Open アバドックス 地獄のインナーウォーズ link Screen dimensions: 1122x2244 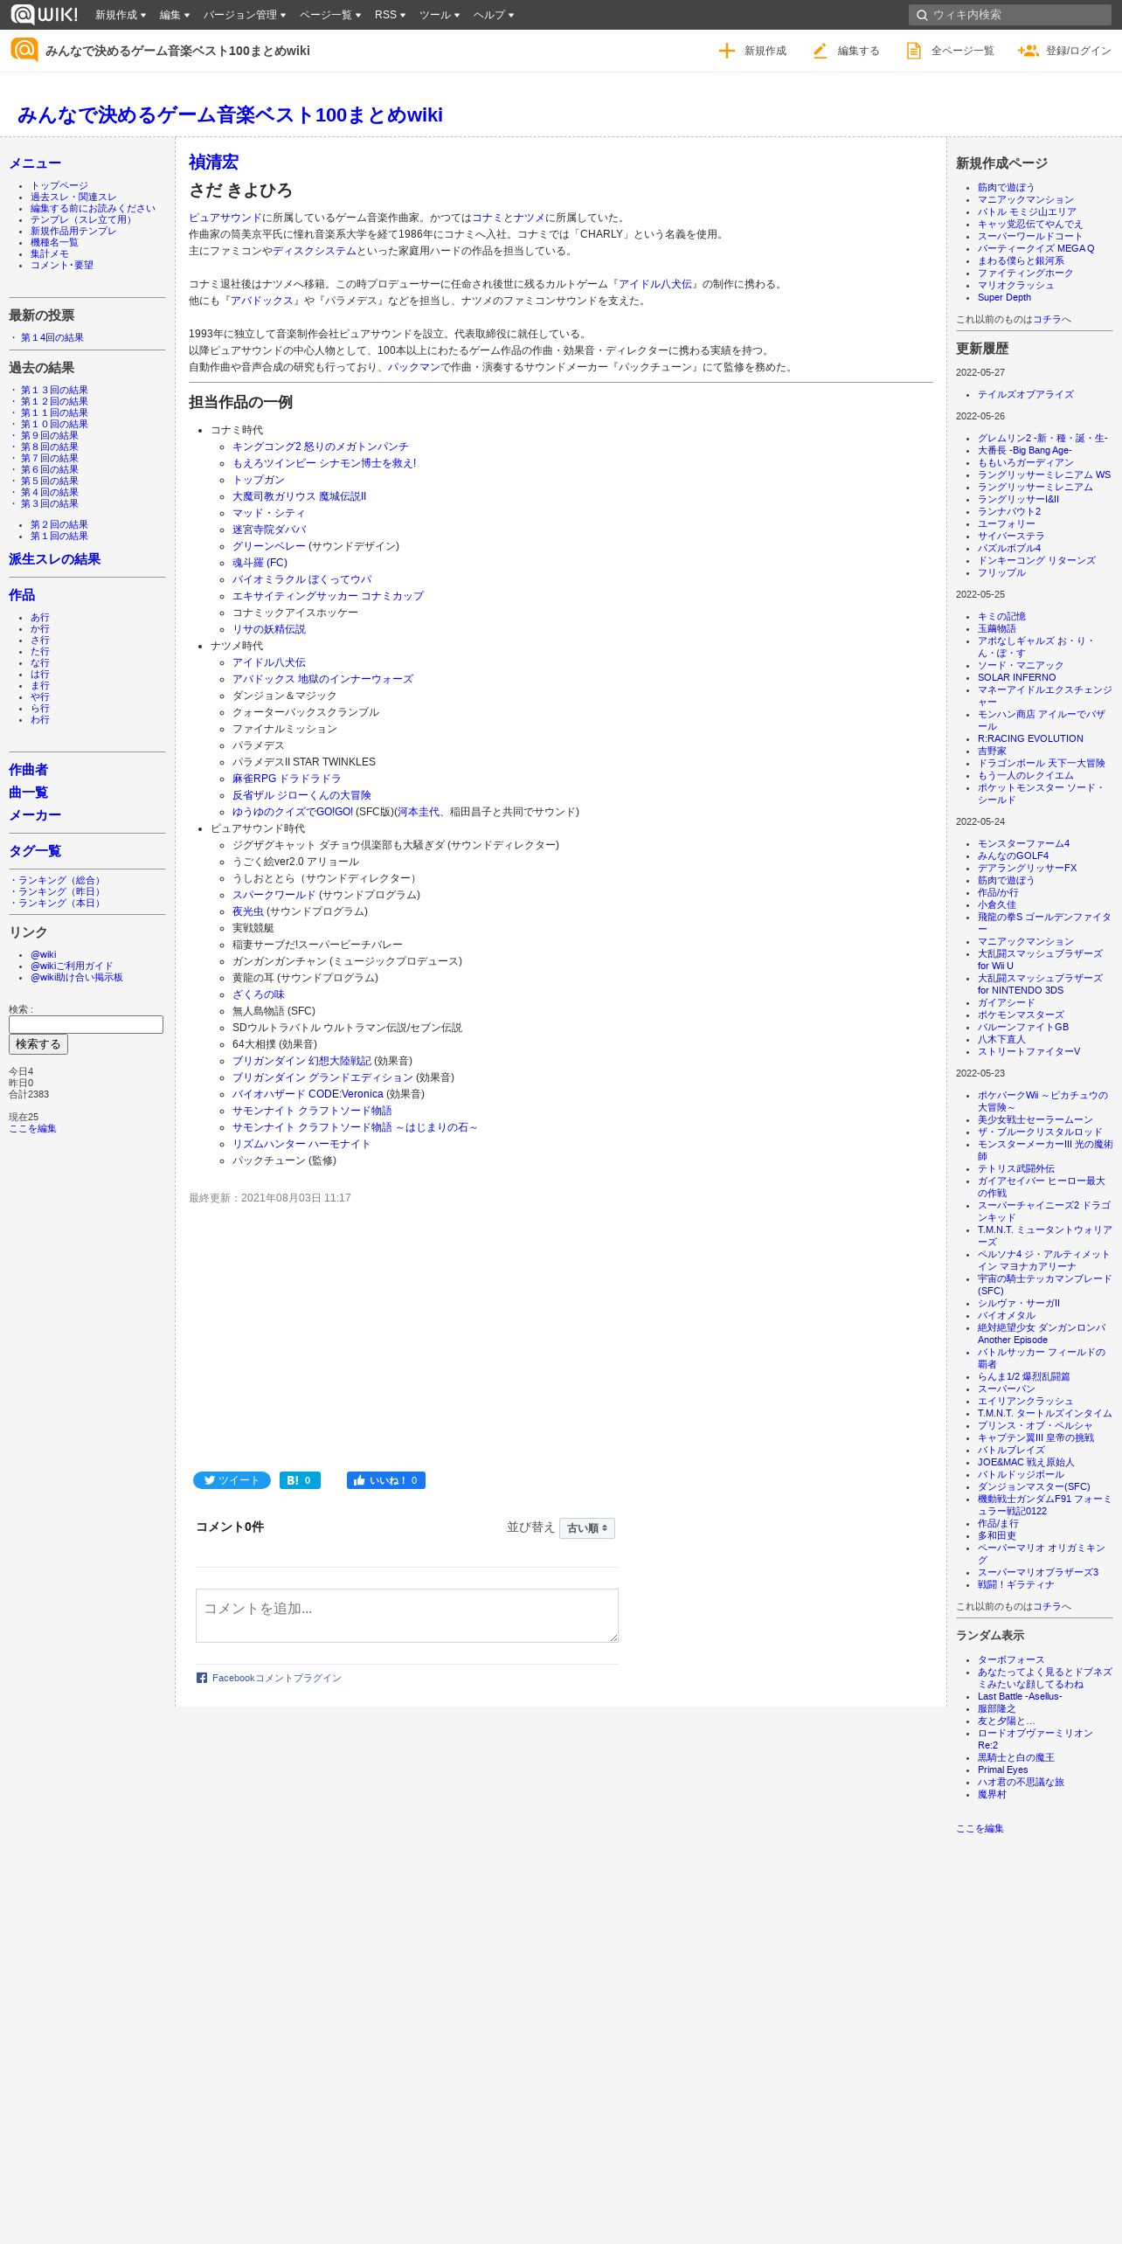coord(322,679)
